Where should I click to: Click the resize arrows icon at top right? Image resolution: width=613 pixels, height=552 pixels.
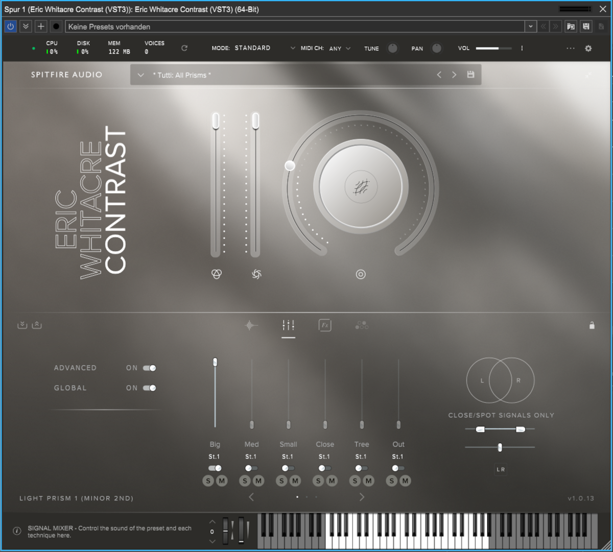coord(589,75)
